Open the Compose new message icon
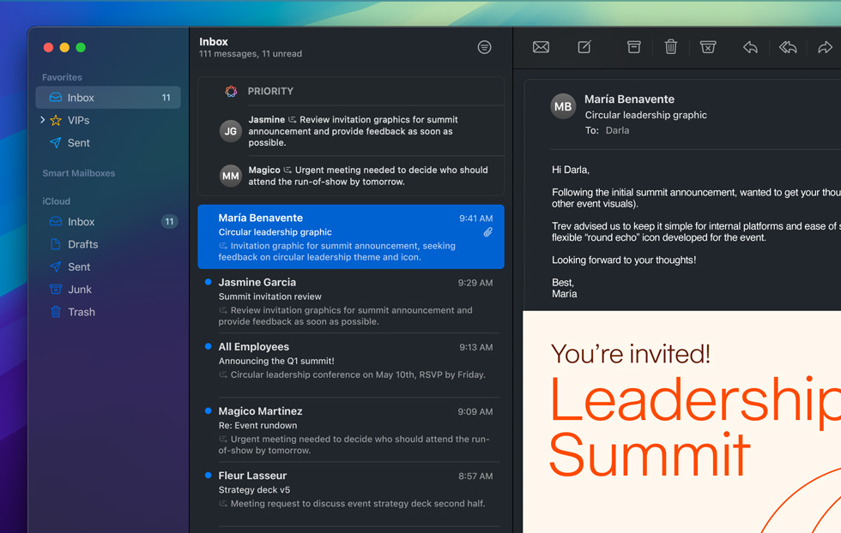Image resolution: width=841 pixels, height=533 pixels. coord(584,47)
